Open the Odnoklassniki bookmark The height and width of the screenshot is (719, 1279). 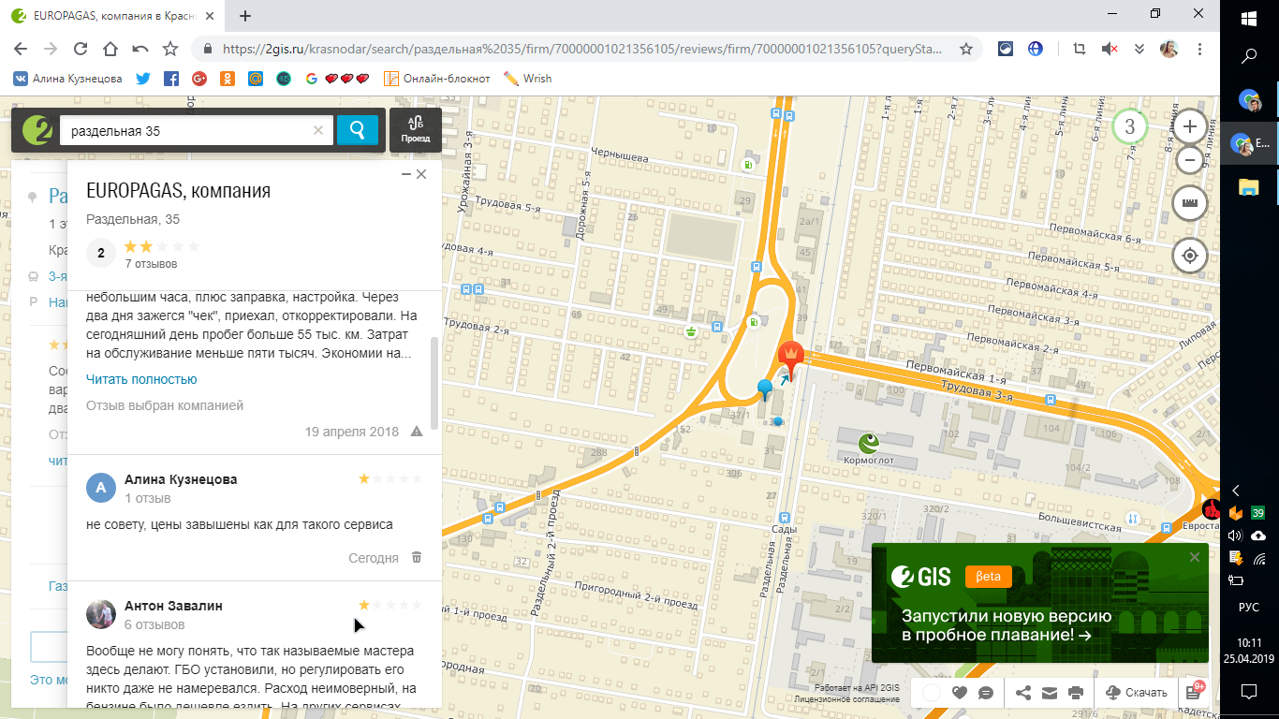pyautogui.click(x=227, y=79)
